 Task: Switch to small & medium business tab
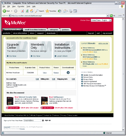(35, 30)
